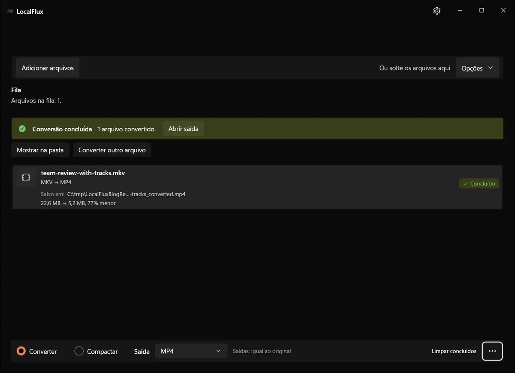Open the settings gear icon
The image size is (515, 373).
click(x=437, y=11)
